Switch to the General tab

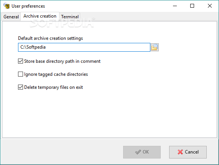(x=11, y=17)
